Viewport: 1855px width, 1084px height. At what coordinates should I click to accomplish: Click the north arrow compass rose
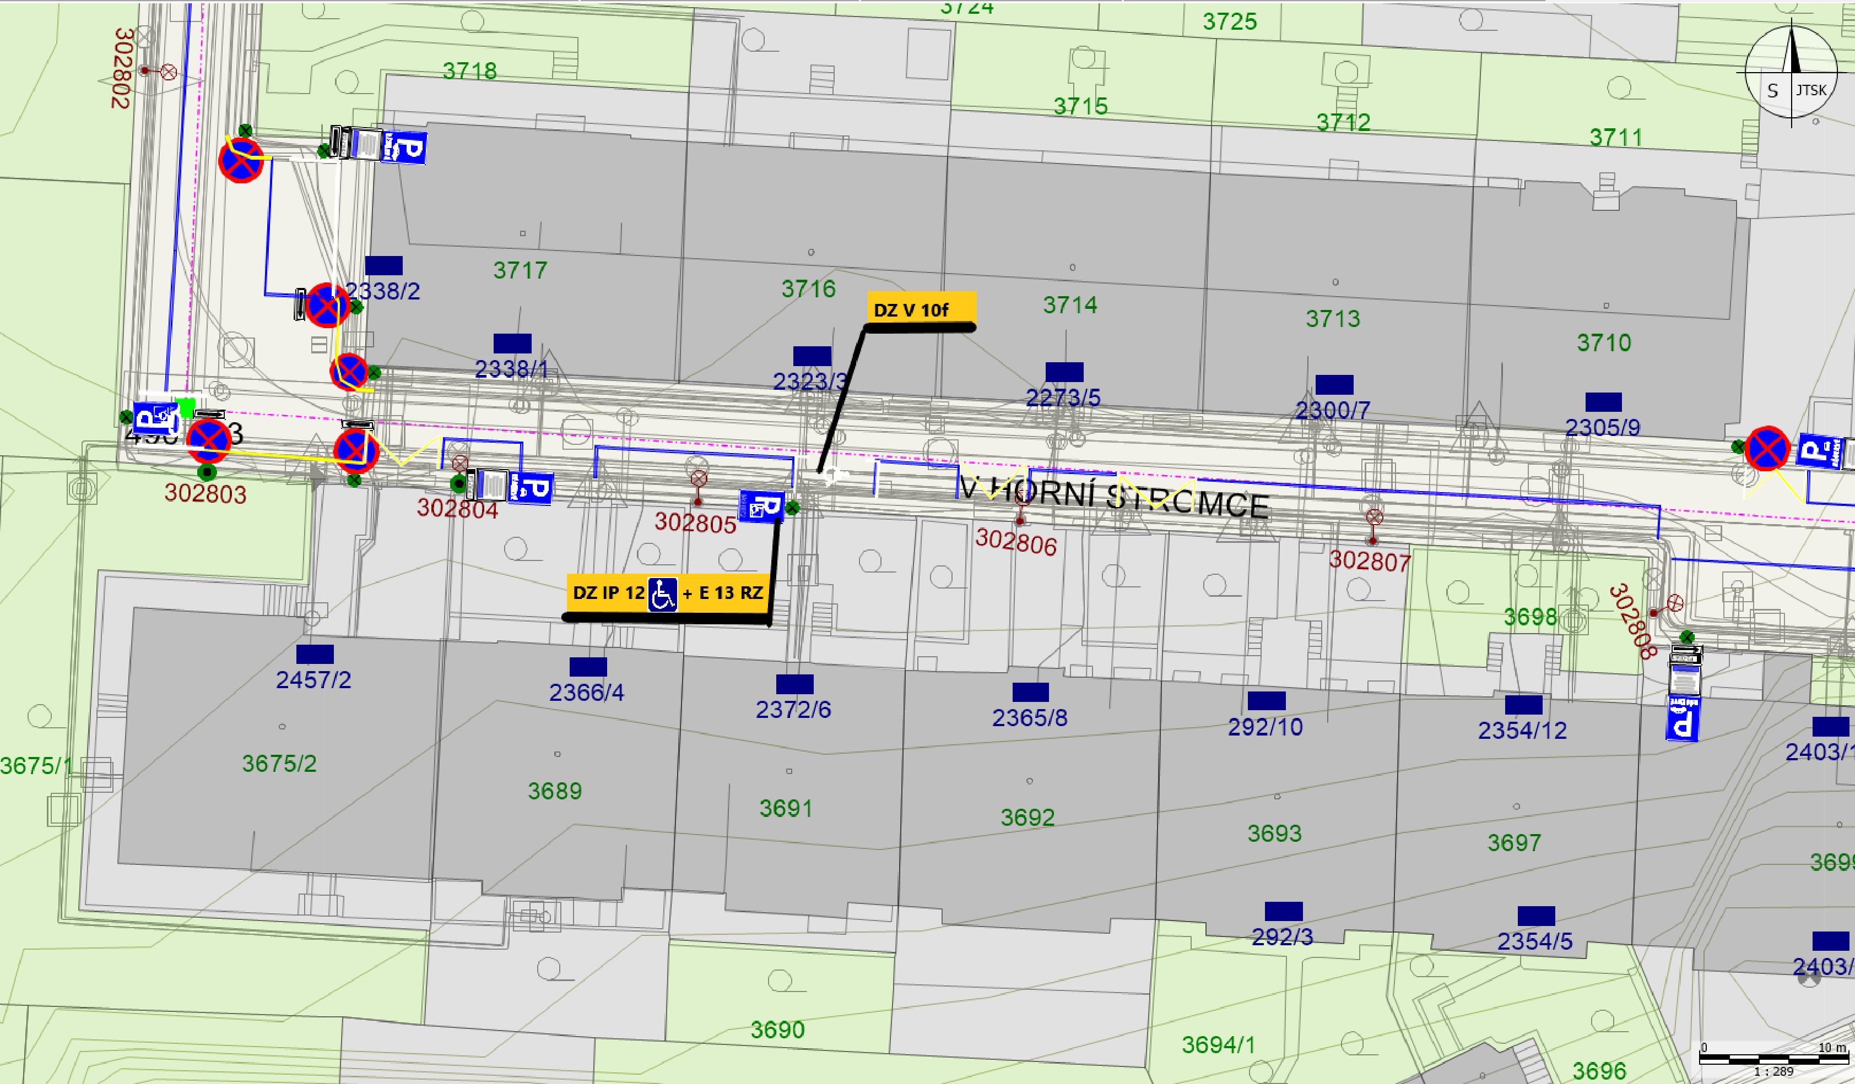pos(1792,72)
